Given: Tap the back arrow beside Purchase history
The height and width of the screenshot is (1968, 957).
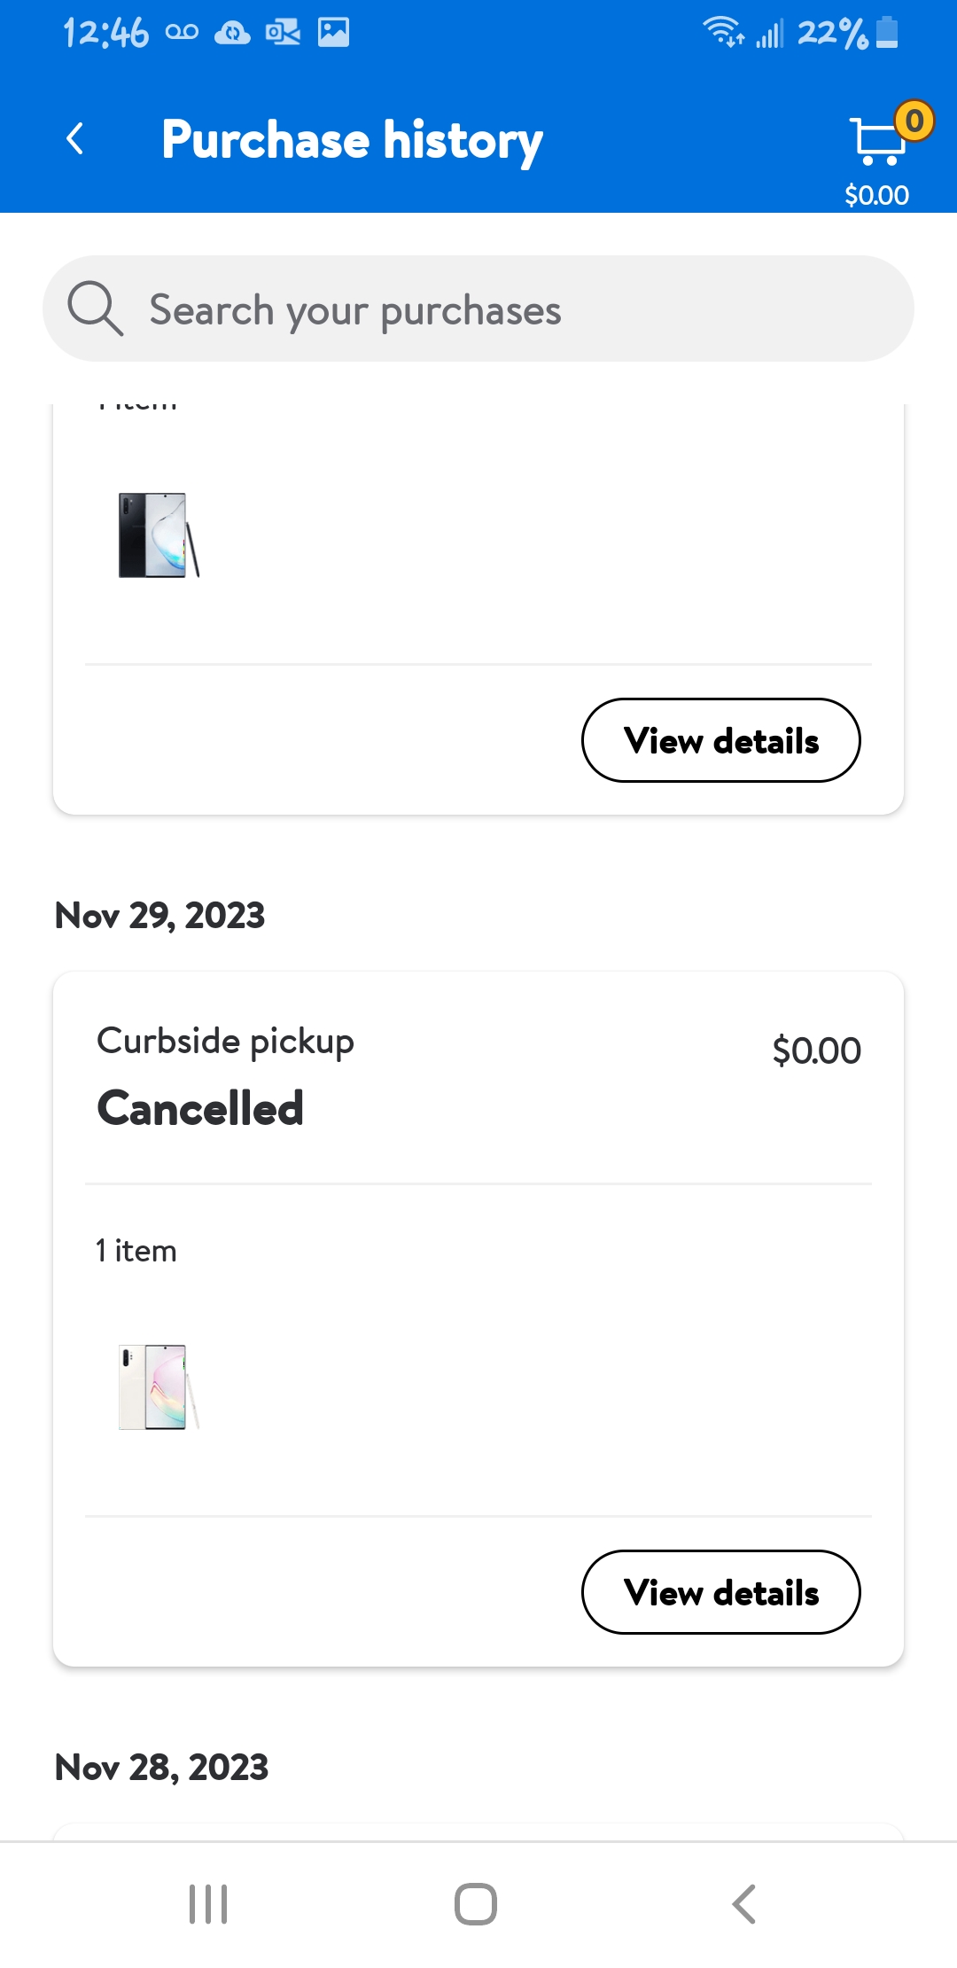Looking at the screenshot, I should [75, 139].
